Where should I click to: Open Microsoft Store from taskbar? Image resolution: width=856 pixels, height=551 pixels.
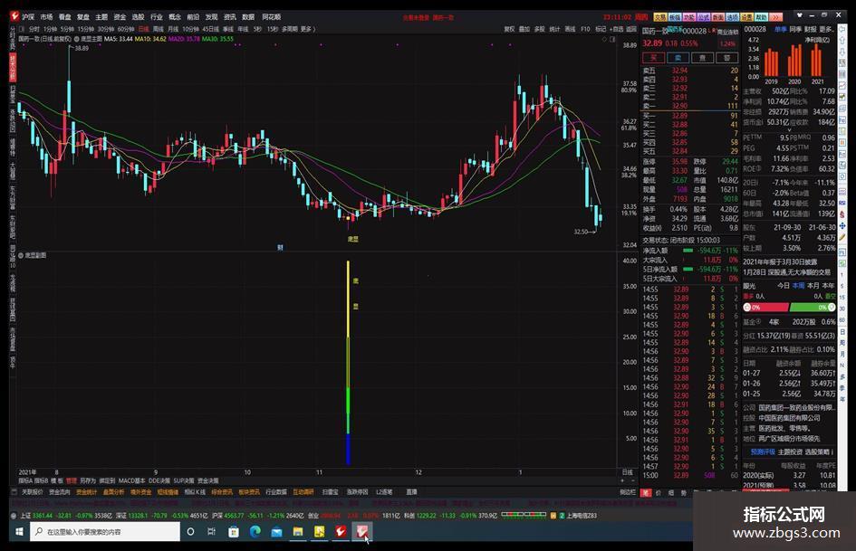click(234, 531)
